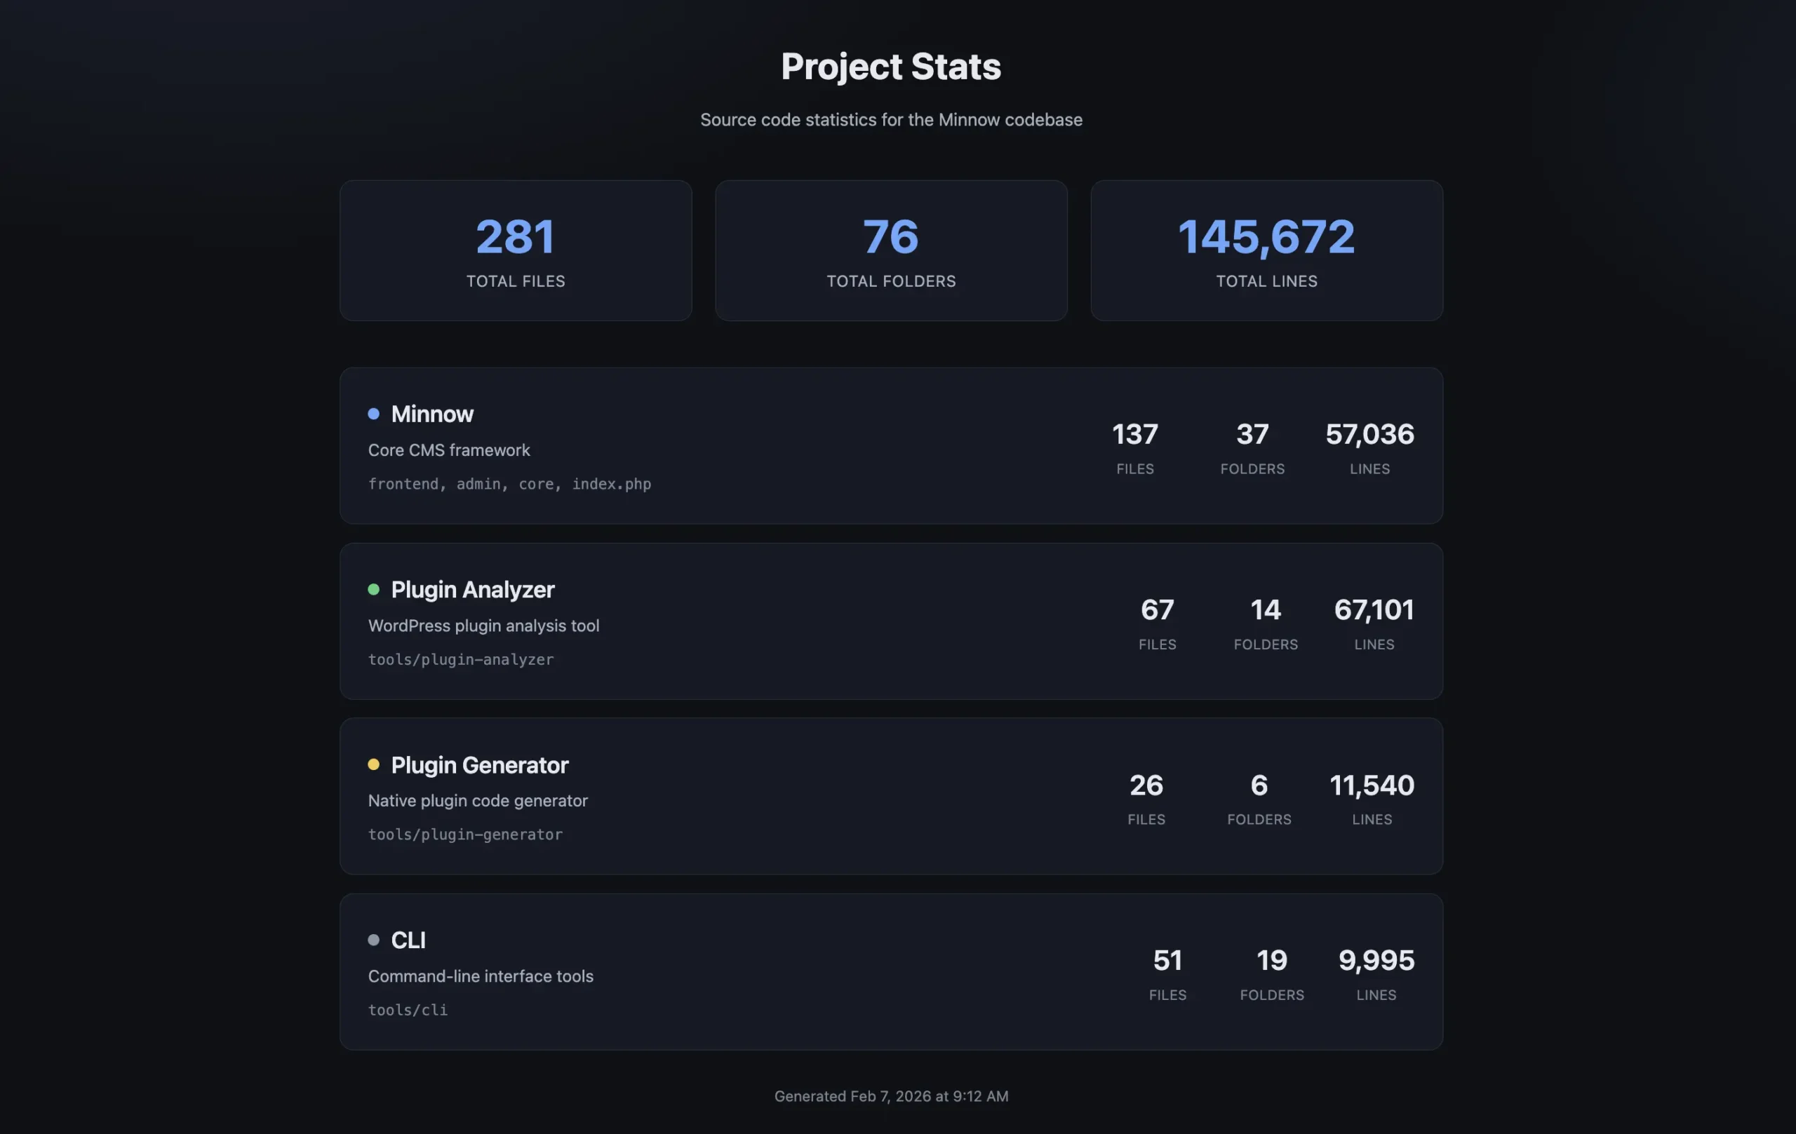The image size is (1796, 1134).
Task: Click the gray dot beside CLI
Action: pos(374,940)
